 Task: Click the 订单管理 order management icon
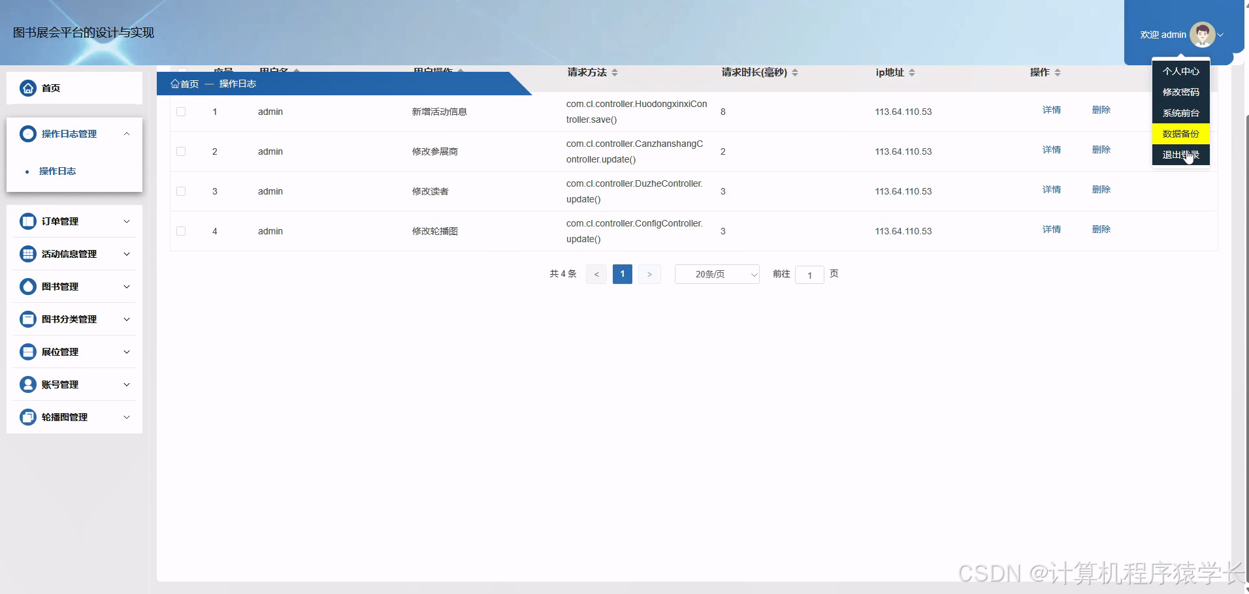(27, 221)
